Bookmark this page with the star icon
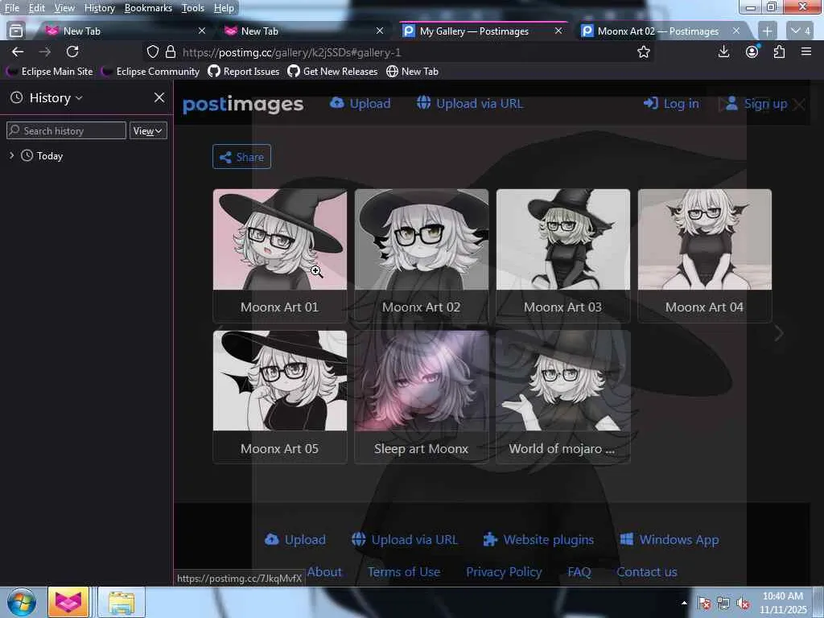Image resolution: width=824 pixels, height=618 pixels. tap(643, 52)
